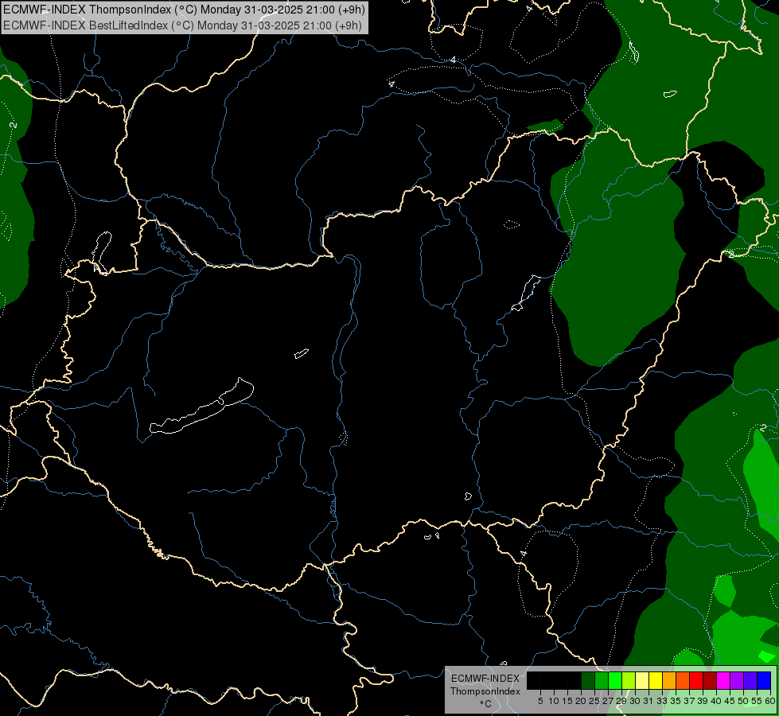Click the magenta 40–45 legend swatch
The height and width of the screenshot is (716, 779).
click(723, 680)
